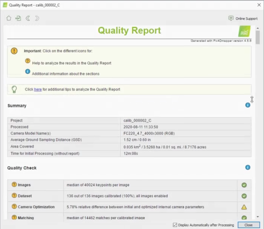Toggle Display Automatically after Processing checkbox
Screen dimensions: 264x229
coord(174,225)
